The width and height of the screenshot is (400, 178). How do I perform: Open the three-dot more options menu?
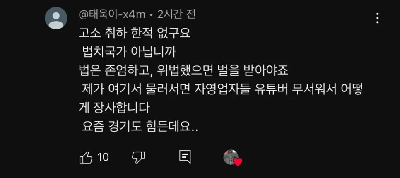click(x=377, y=18)
